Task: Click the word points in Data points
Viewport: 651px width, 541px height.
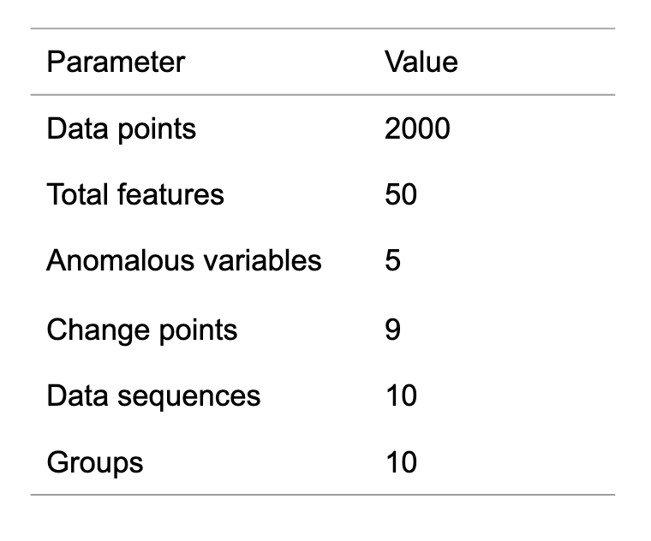Action: 157,130
